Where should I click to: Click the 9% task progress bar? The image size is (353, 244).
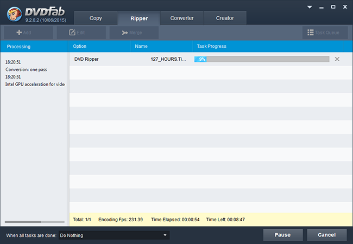262,59
